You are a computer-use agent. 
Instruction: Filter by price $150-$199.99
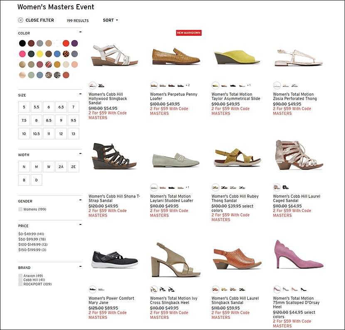pyautogui.click(x=32, y=250)
